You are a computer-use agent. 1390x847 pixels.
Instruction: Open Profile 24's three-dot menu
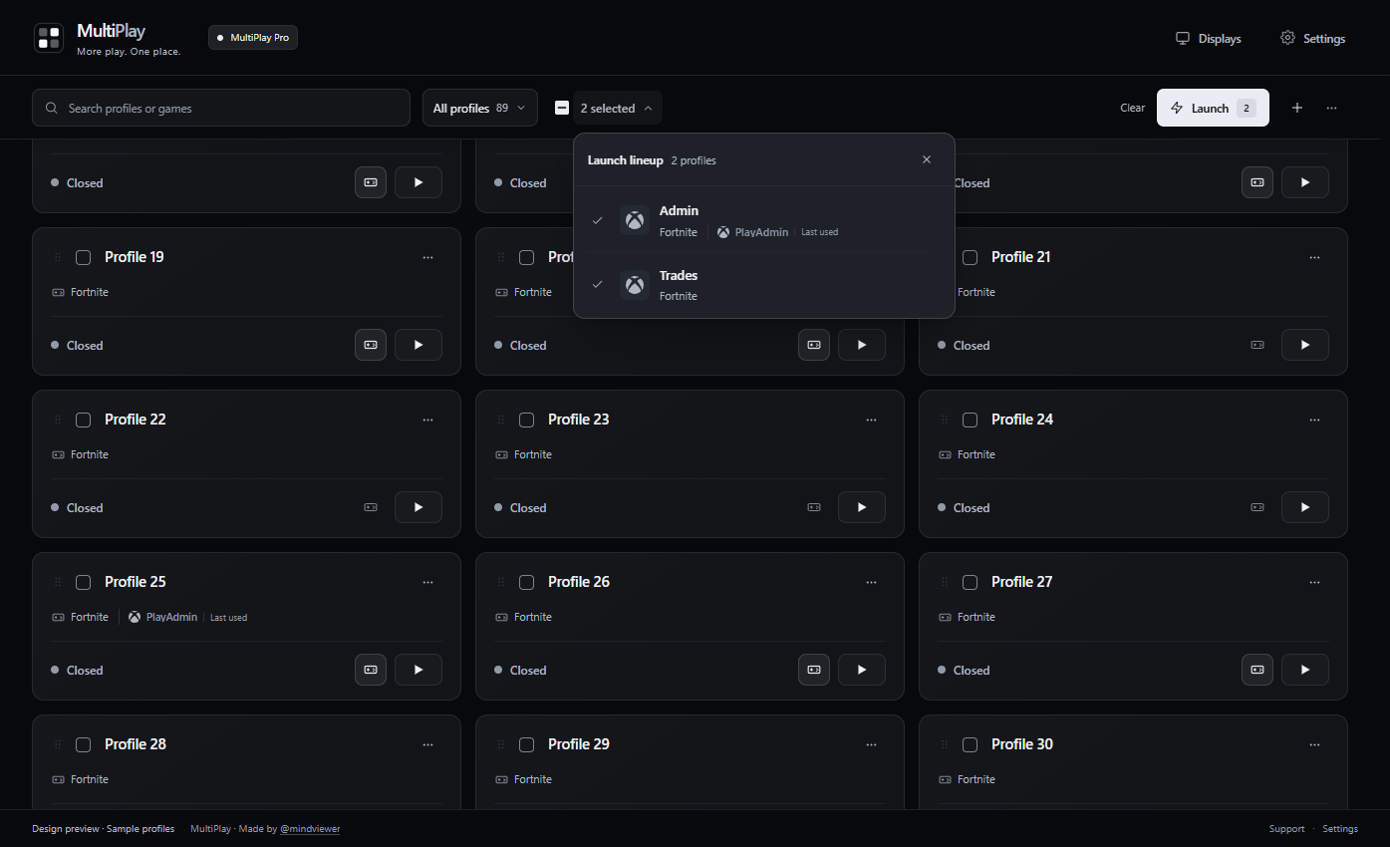pos(1315,420)
